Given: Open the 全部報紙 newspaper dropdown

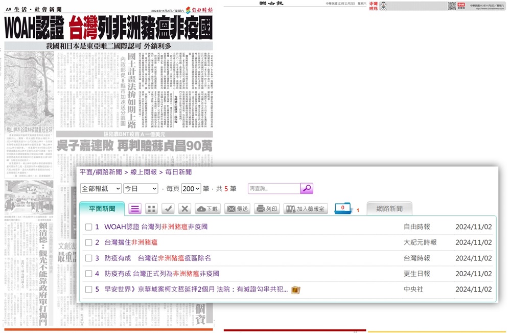Looking at the screenshot, I should tap(101, 188).
